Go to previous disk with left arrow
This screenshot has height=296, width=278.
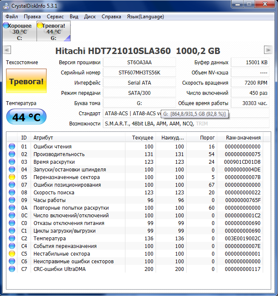point(7,50)
